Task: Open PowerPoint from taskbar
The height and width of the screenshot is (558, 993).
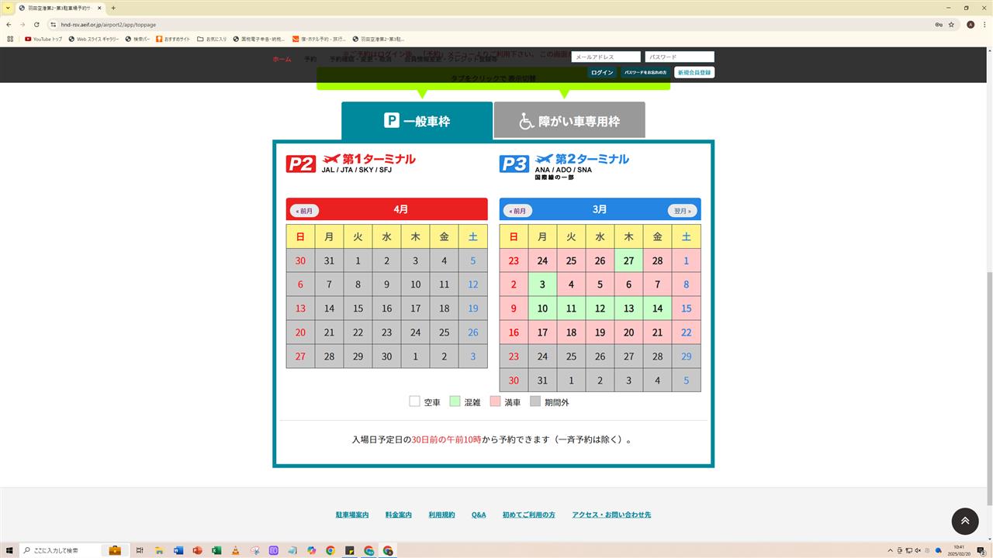Action: [x=197, y=550]
